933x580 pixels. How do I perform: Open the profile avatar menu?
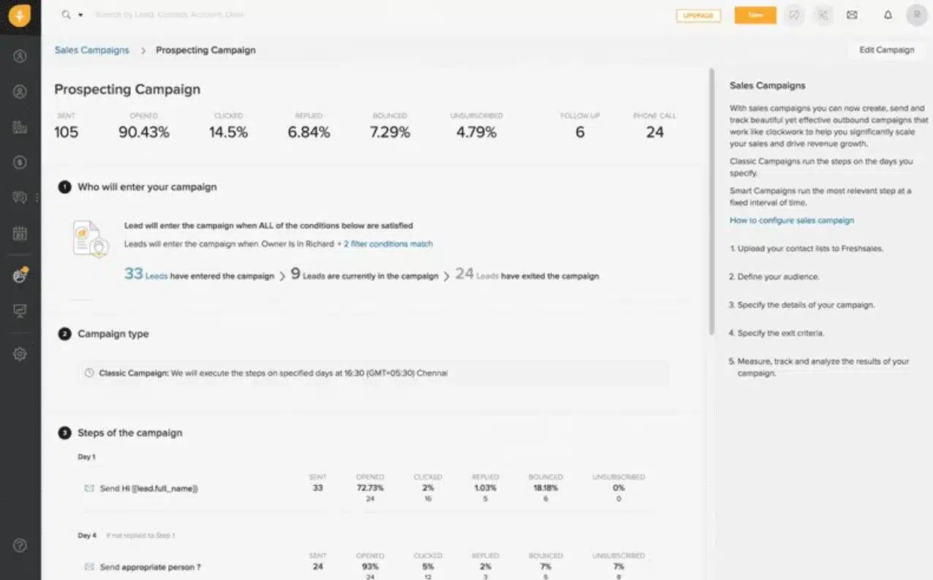tap(916, 15)
